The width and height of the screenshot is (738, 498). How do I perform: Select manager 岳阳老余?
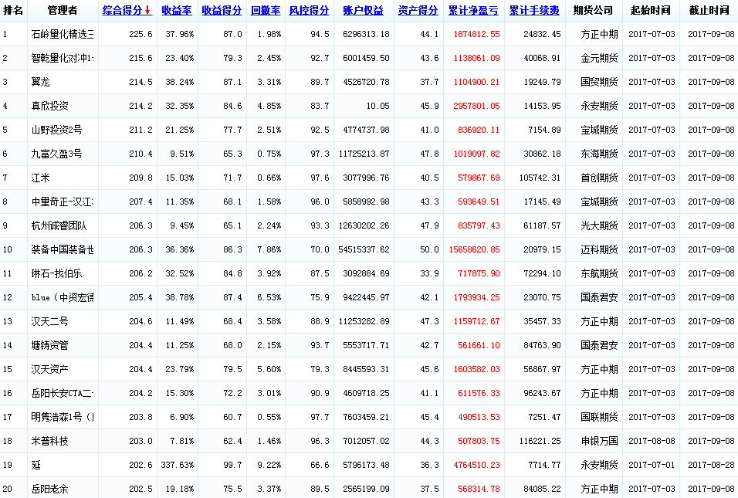tap(50, 489)
